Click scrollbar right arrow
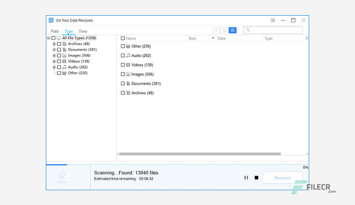Viewport: 355px width, 205px height. click(307, 154)
